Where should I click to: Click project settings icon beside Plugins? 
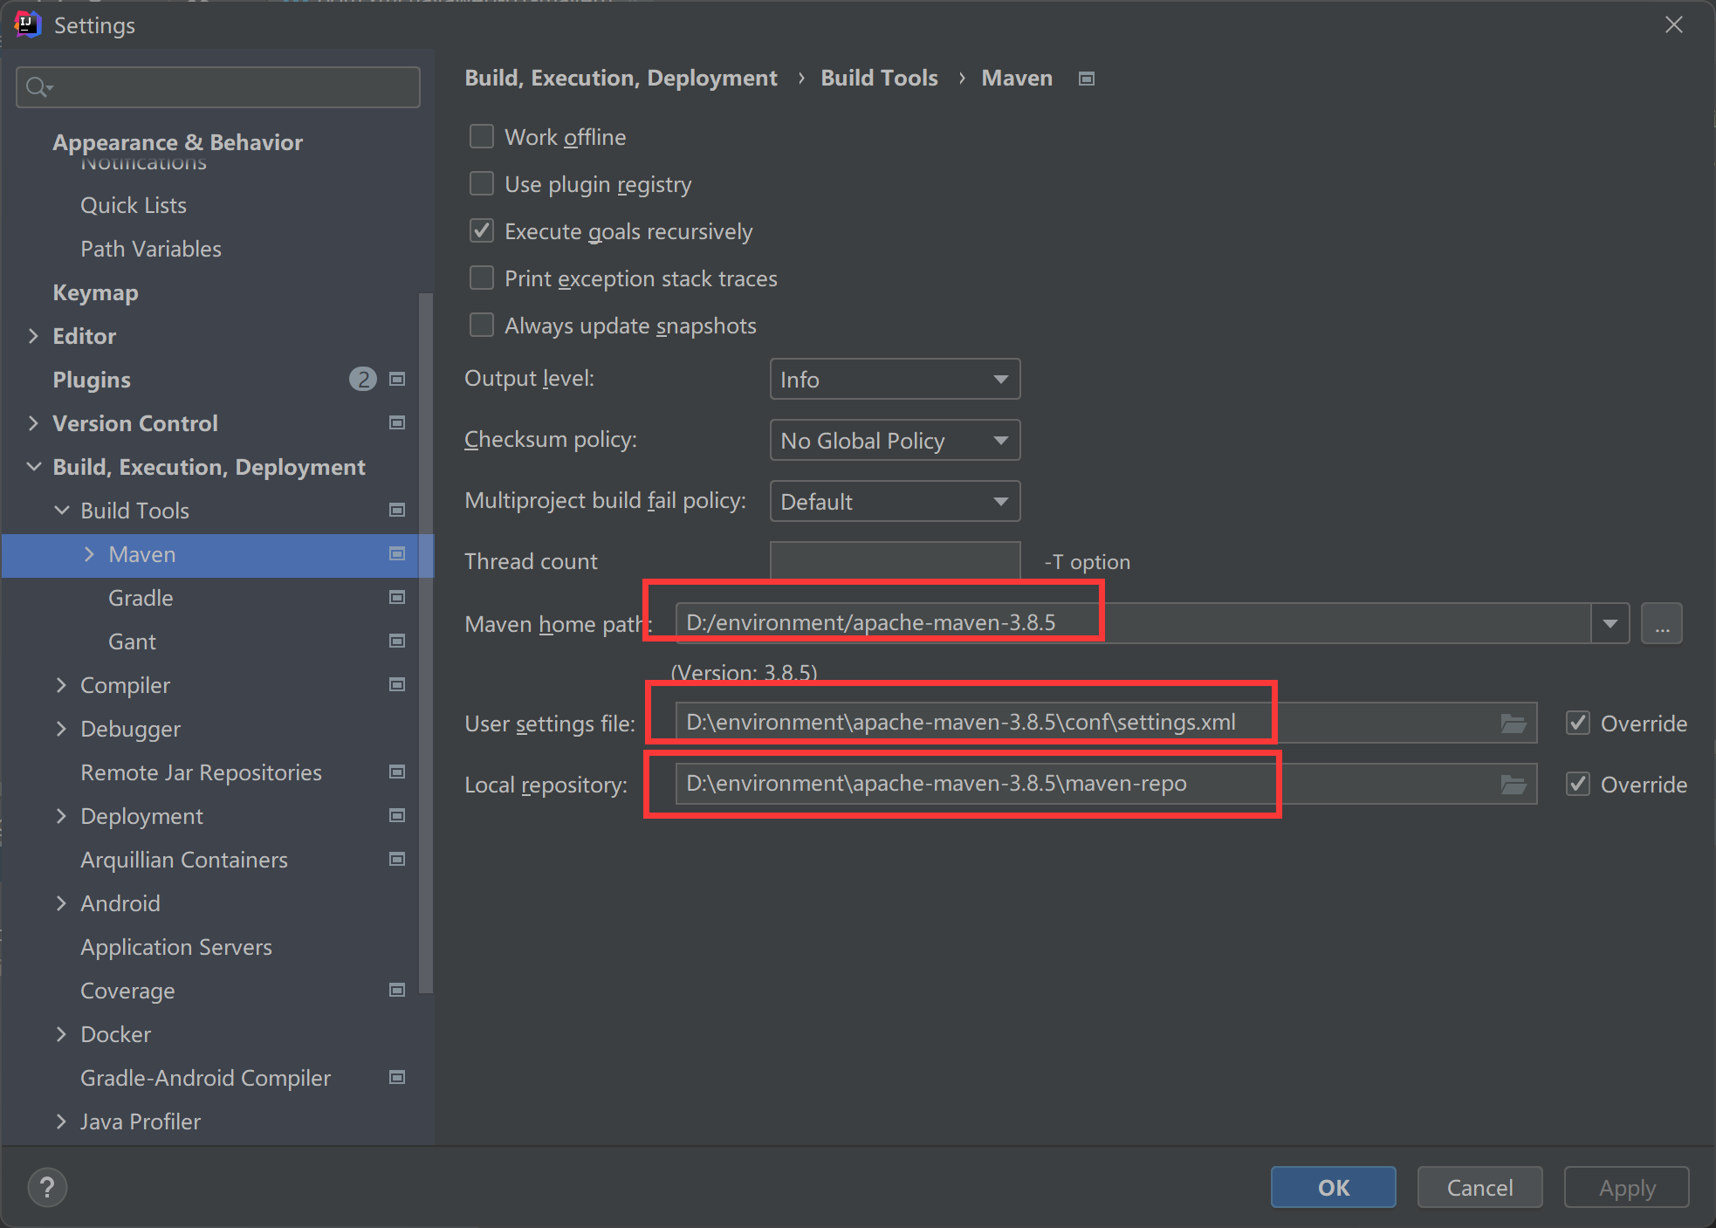point(397,379)
